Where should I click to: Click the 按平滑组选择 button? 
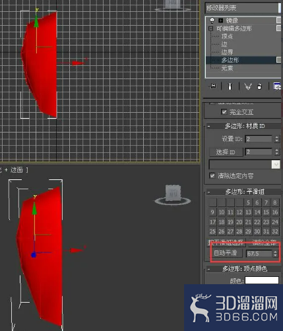226,243
